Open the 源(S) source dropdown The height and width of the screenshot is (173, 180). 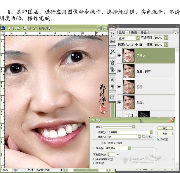133,127
